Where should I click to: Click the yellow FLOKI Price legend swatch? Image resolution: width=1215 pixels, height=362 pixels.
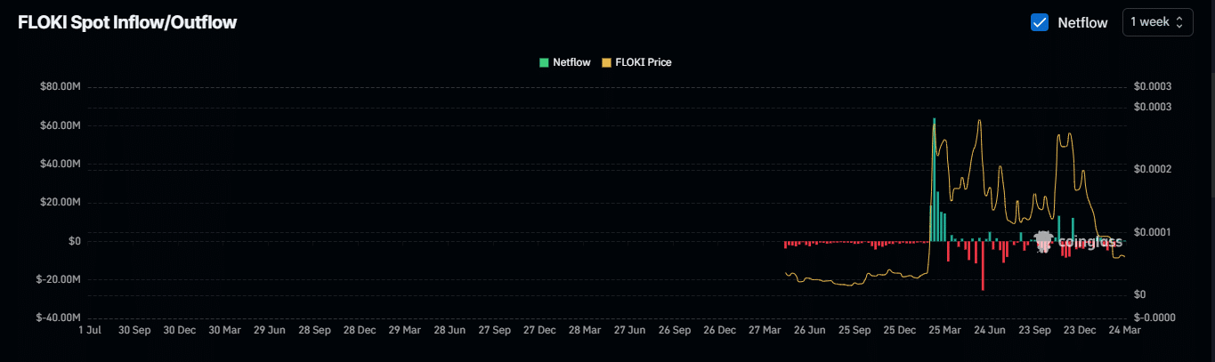pos(606,62)
